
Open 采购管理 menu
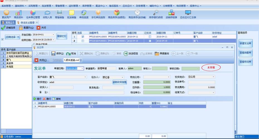pos(34,6)
